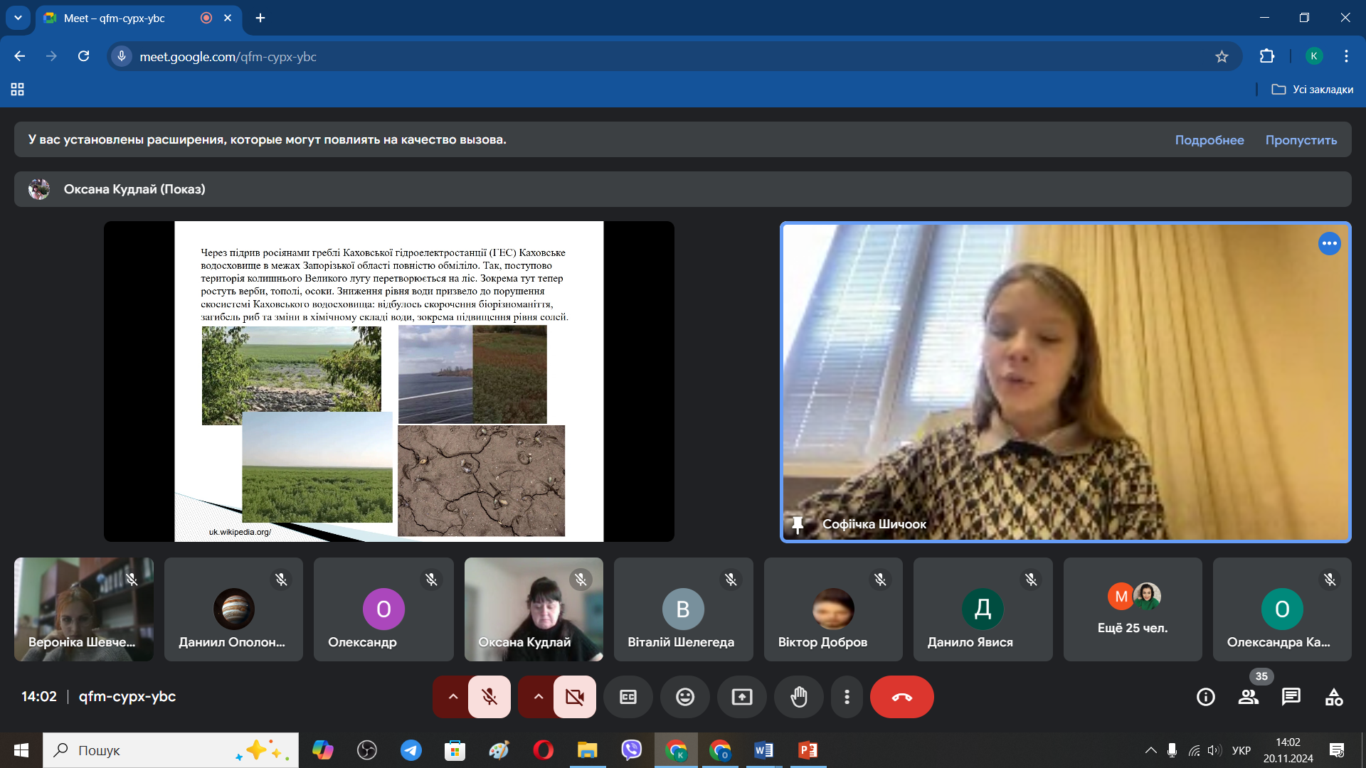Bookmark this page with star icon

tap(1222, 57)
